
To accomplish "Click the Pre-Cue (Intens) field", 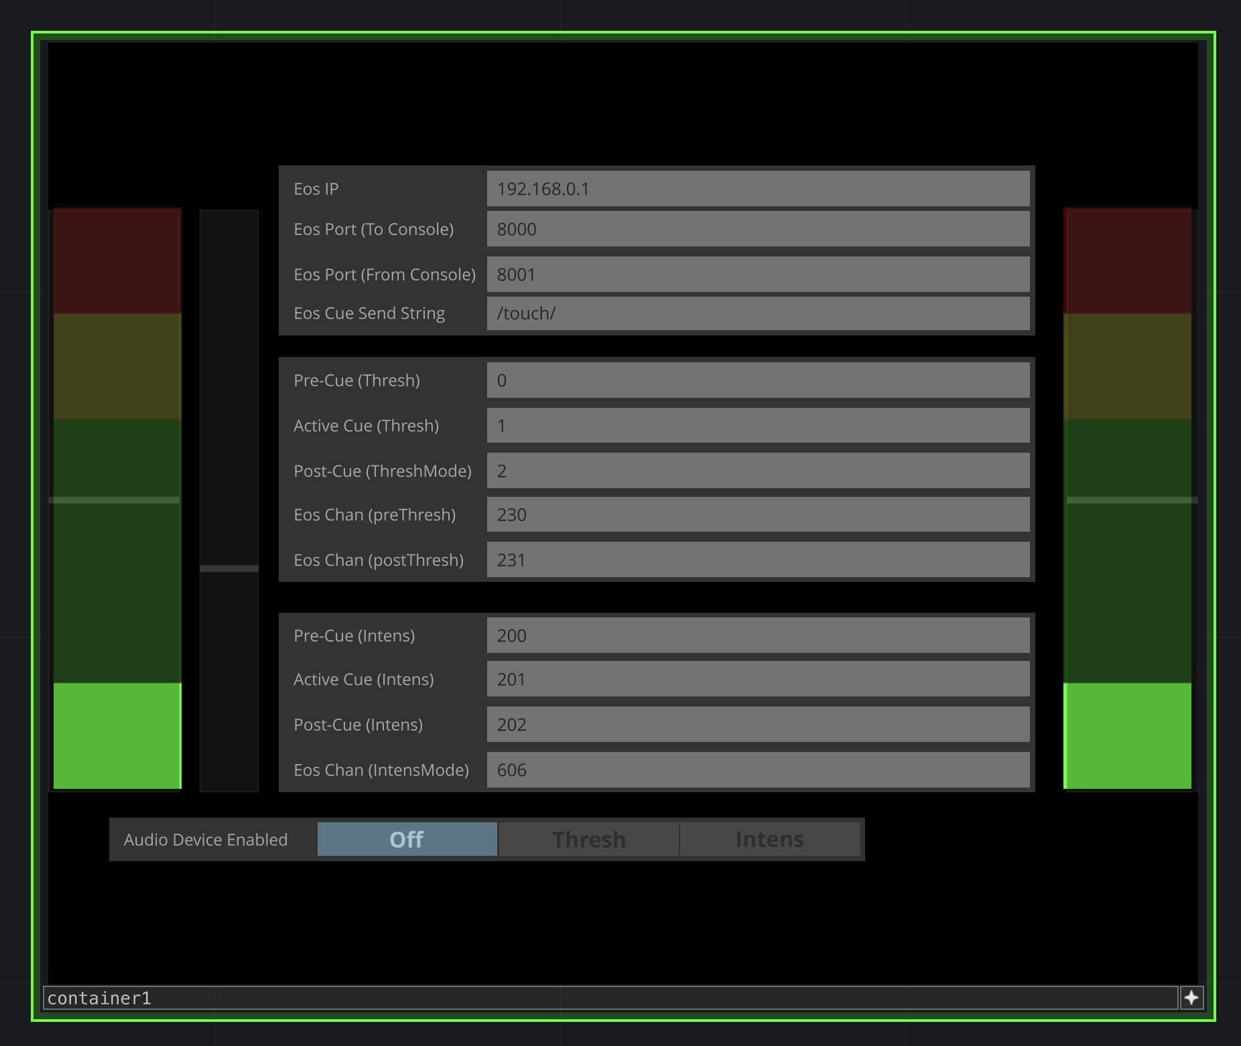I will point(758,635).
